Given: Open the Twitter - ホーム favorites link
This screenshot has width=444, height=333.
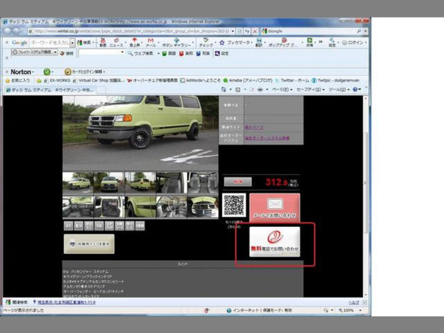Looking at the screenshot, I should pos(292,80).
